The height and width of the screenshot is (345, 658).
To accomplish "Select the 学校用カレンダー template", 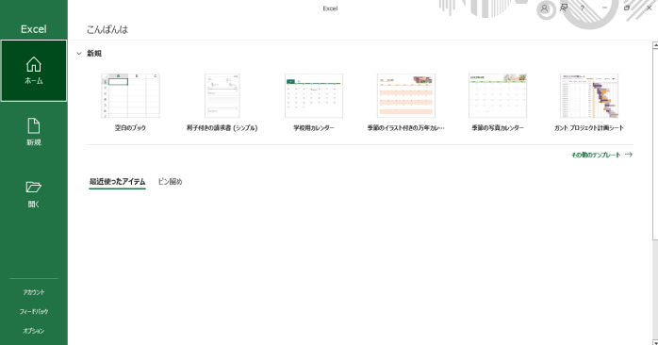I will tap(314, 96).
